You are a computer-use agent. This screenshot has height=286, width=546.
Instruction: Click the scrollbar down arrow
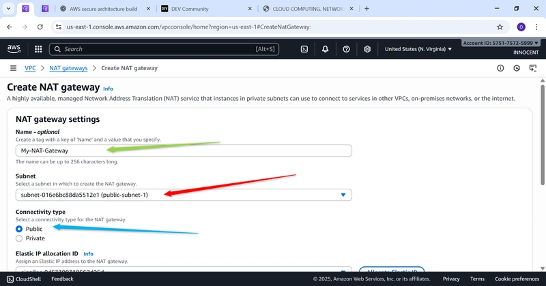coord(543,268)
